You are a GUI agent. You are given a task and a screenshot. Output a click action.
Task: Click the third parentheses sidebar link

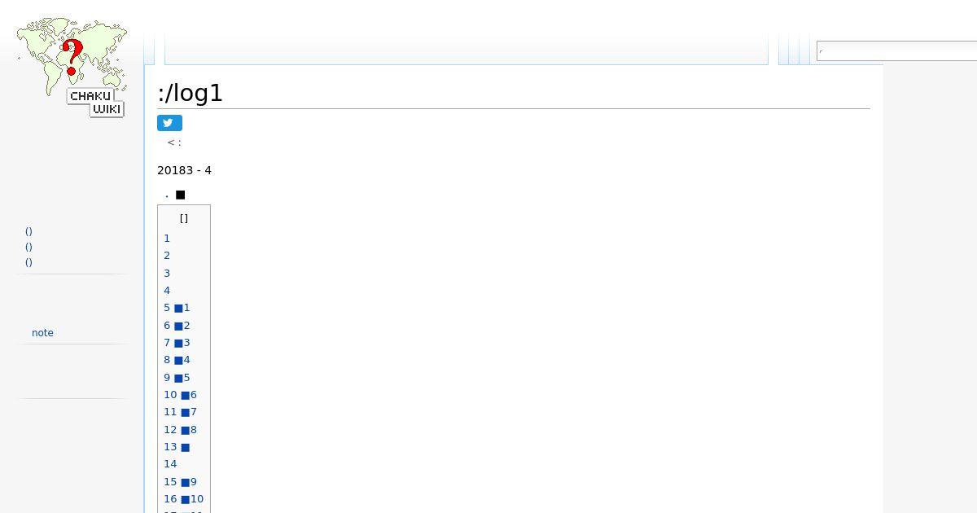coord(28,262)
